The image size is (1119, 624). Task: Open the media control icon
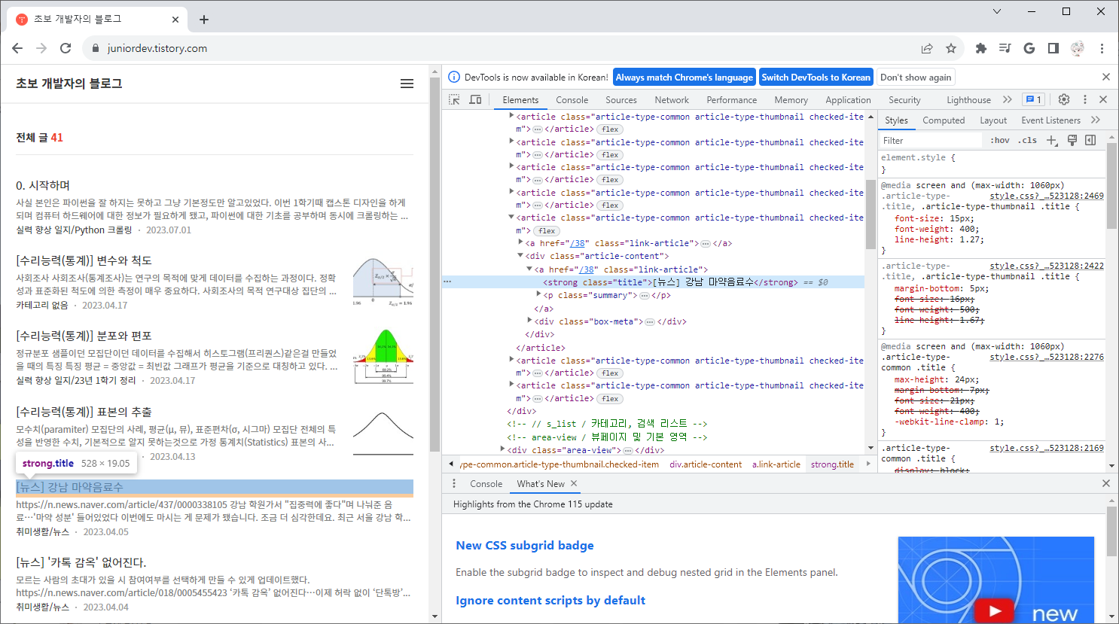point(1005,48)
